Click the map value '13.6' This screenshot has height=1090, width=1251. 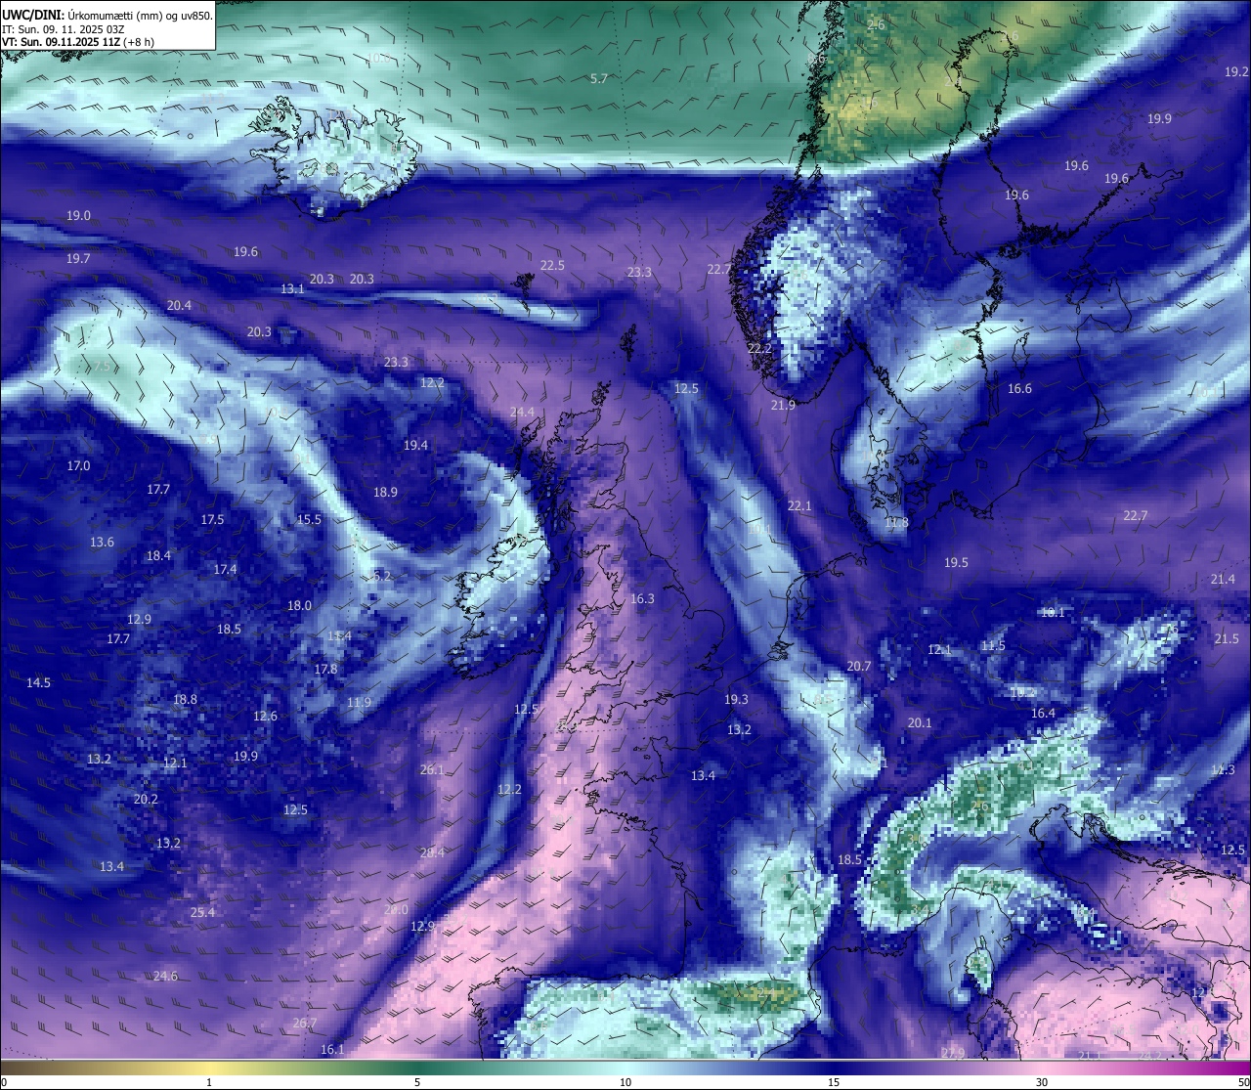(102, 542)
